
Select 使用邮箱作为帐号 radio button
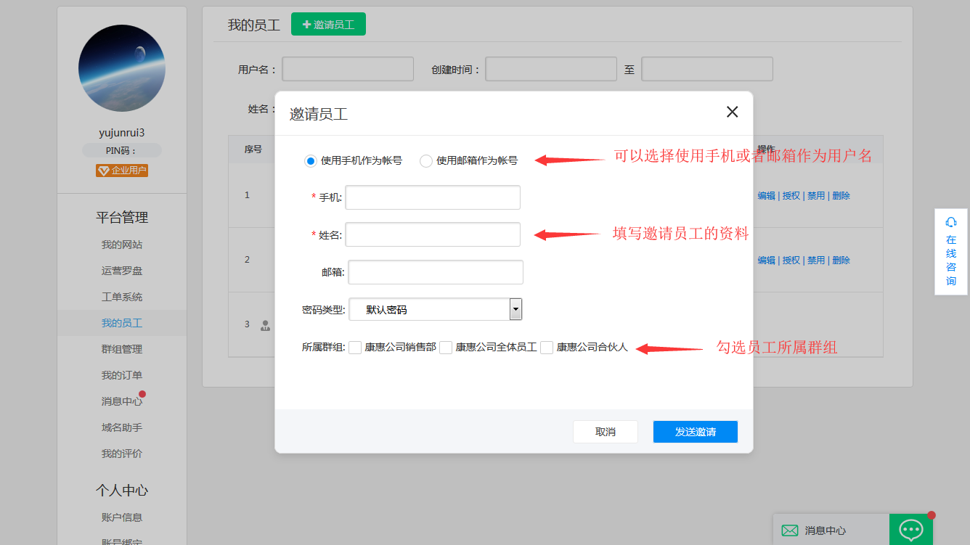[x=426, y=161]
